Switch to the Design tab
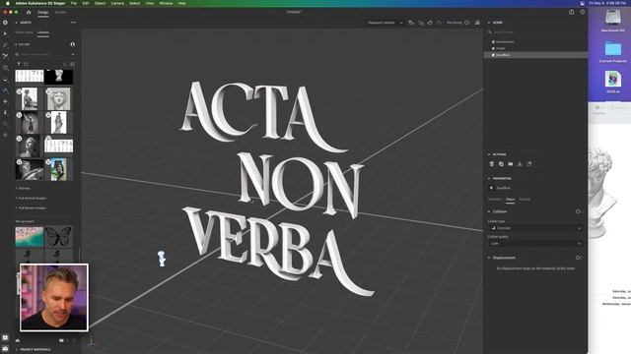Viewport: 631px width, 354px height. click(43, 12)
